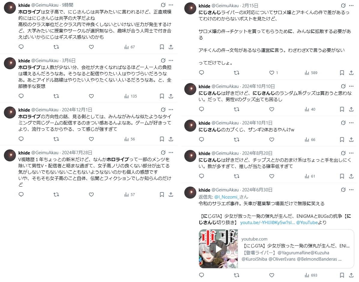Image resolution: width=359 pixels, height=282 pixels.
Task: Like the 9時間 tweet about ホロライブ
Action: (91, 47)
